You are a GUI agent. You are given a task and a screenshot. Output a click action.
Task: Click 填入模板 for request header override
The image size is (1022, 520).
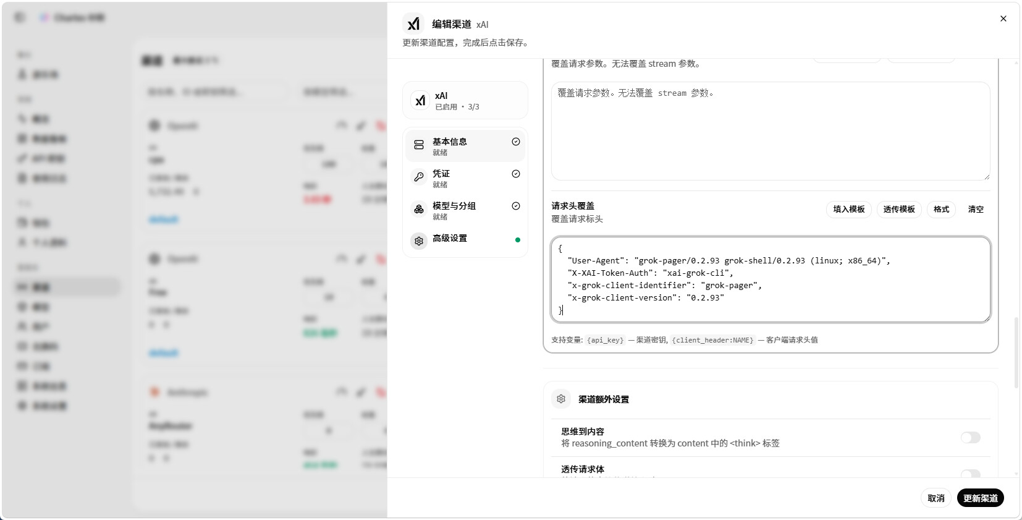(x=849, y=210)
